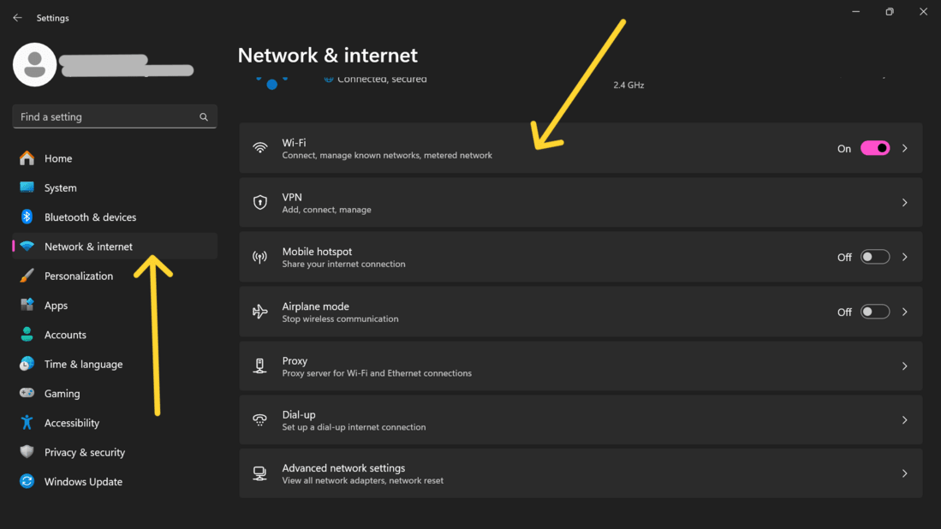
Task: Open Bluetooth & devices in sidebar
Action: [90, 217]
